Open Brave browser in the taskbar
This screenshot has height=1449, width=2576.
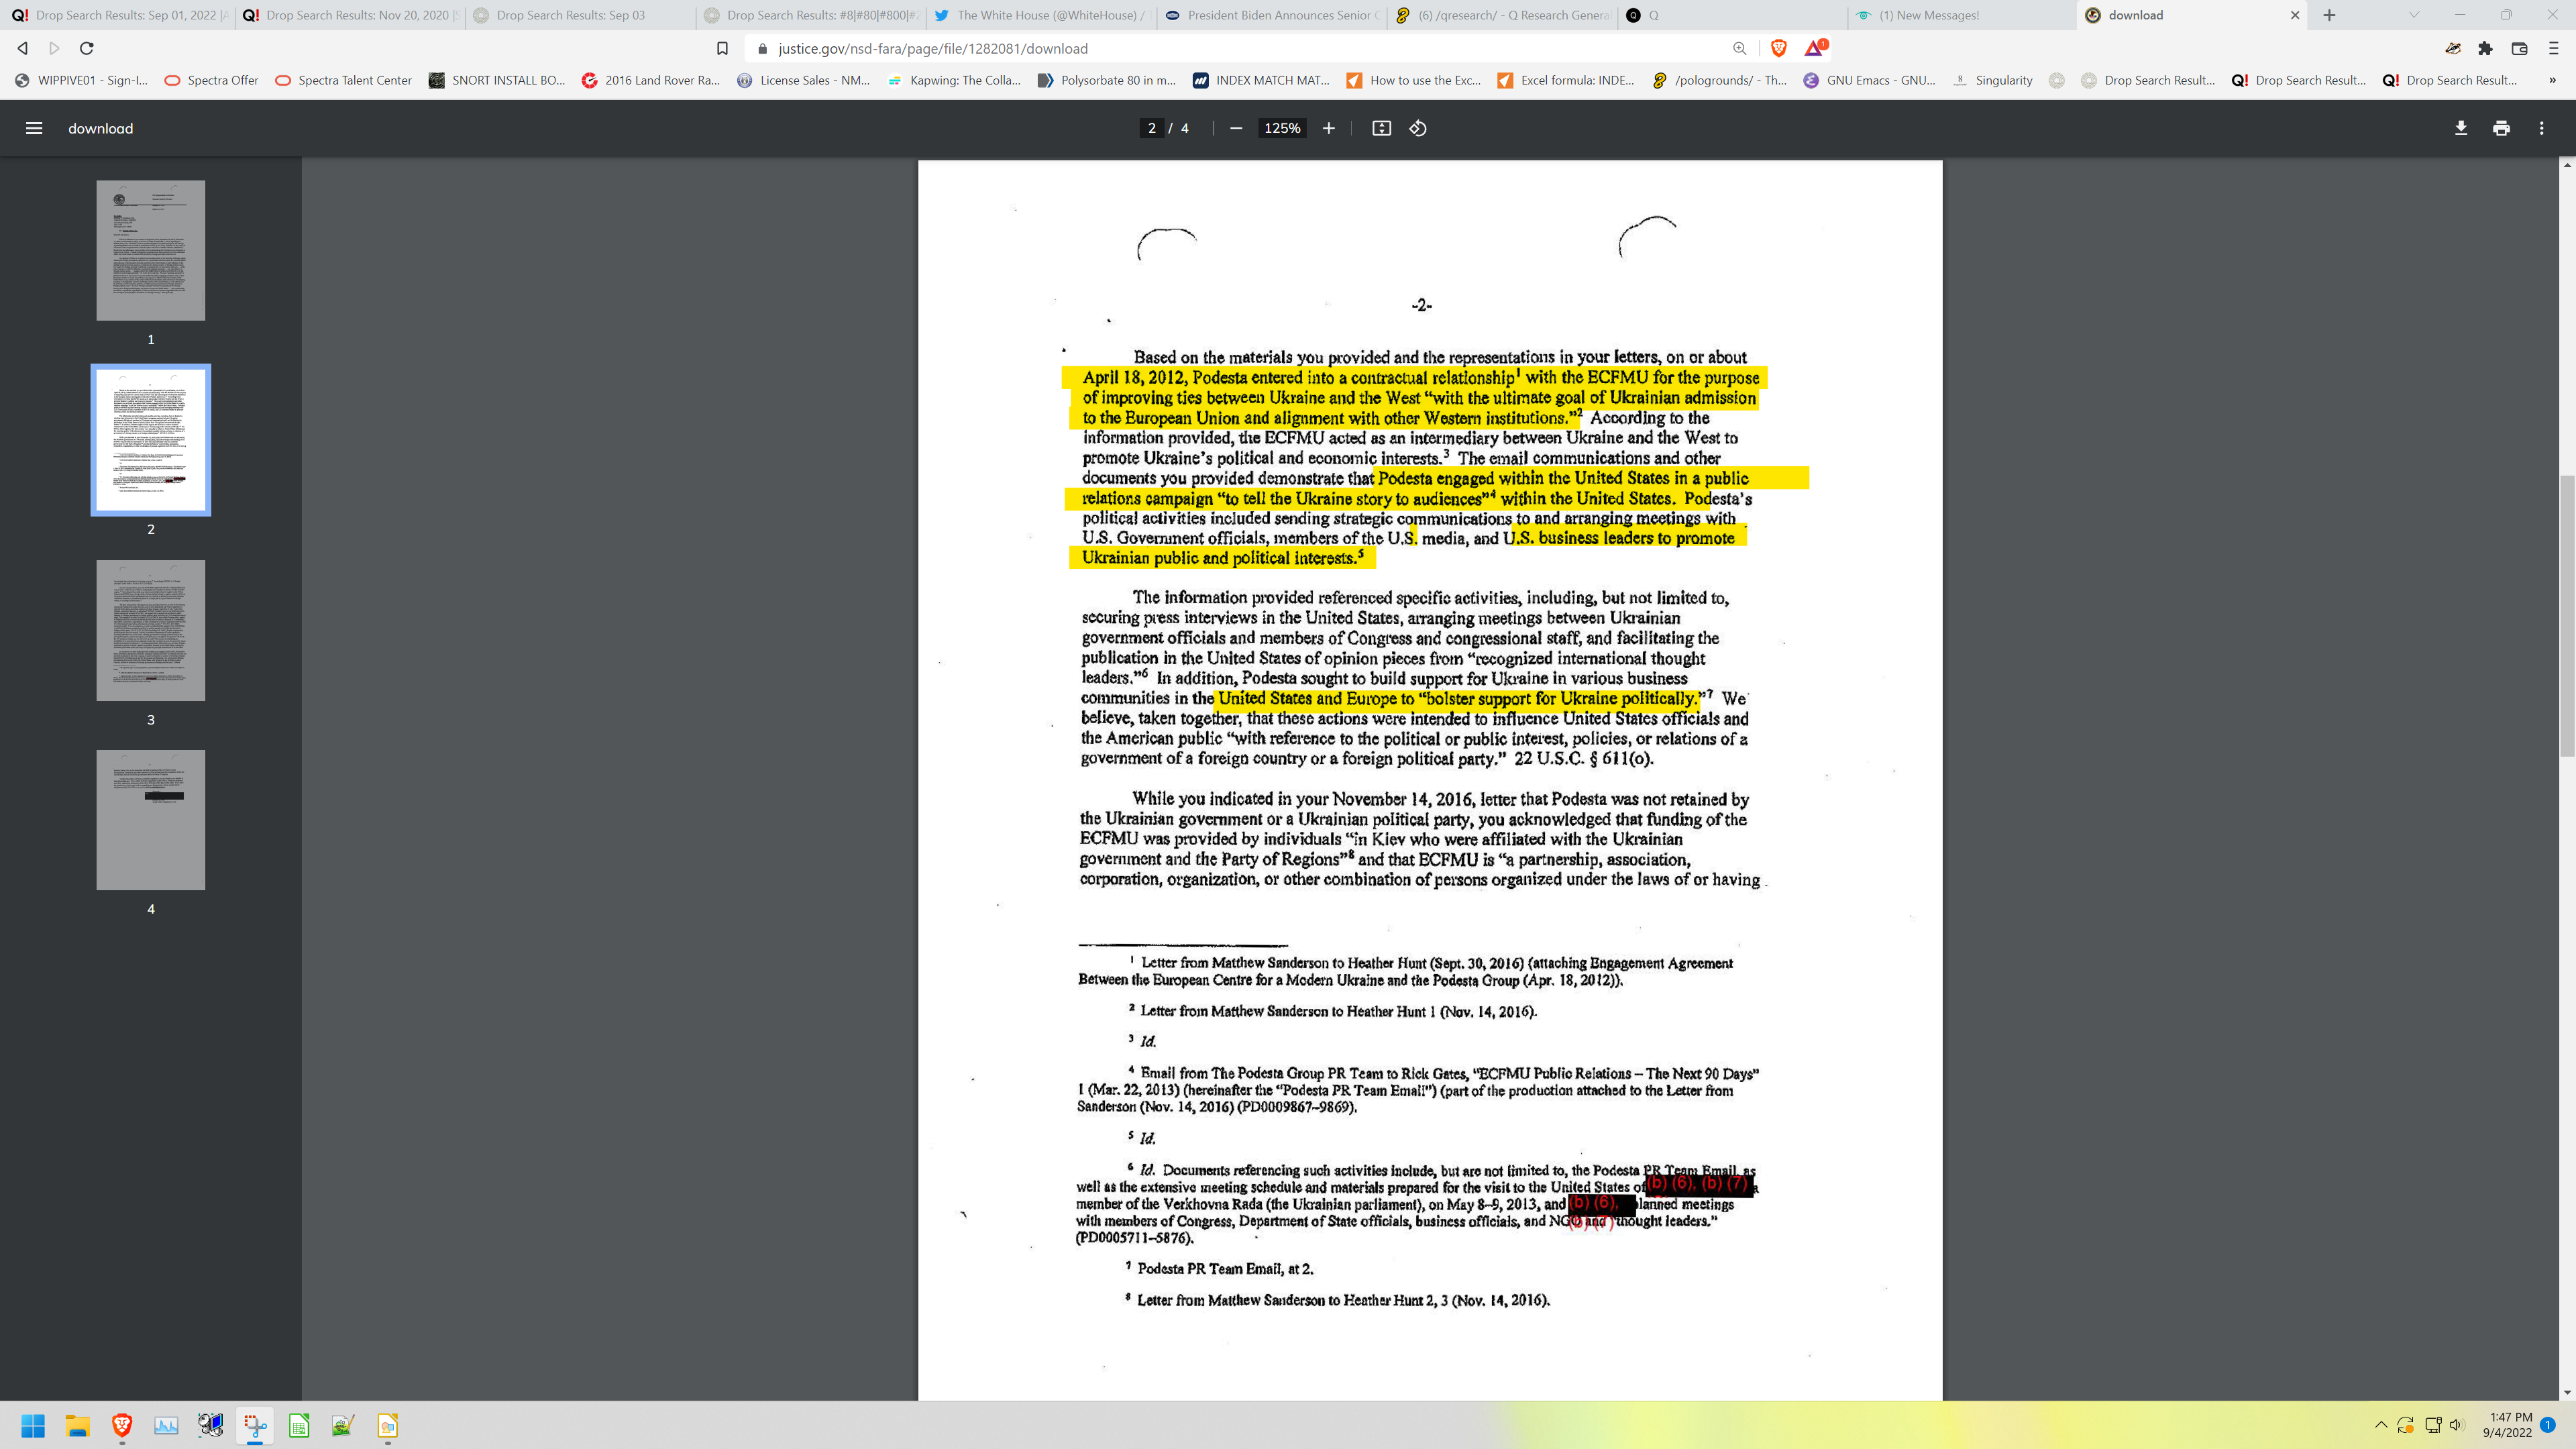[x=122, y=1426]
